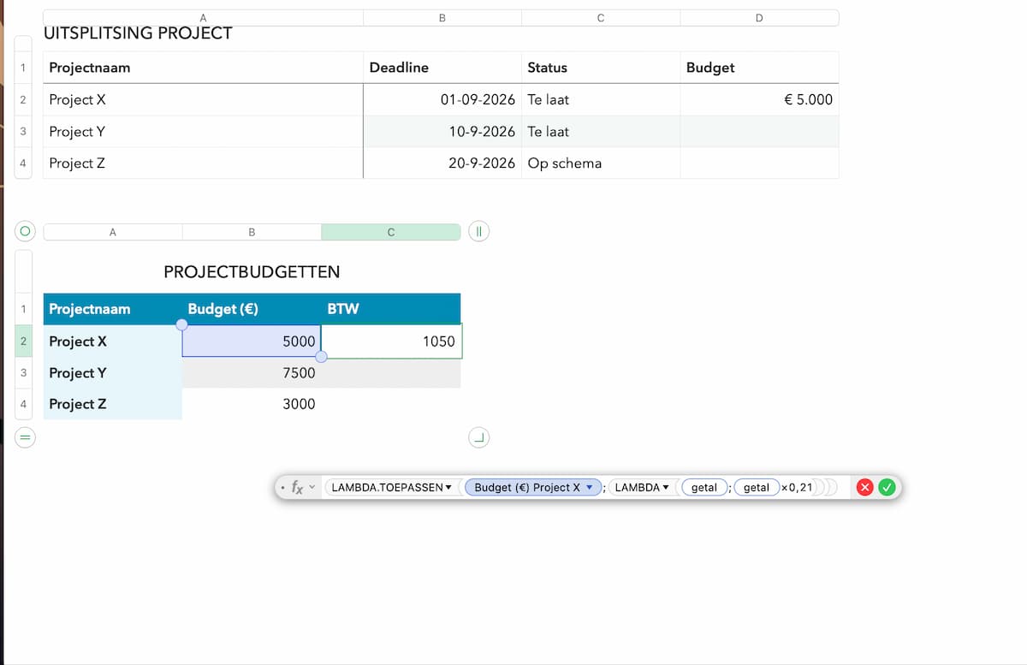Click the deadline cell 20-9-2026

[442, 163]
